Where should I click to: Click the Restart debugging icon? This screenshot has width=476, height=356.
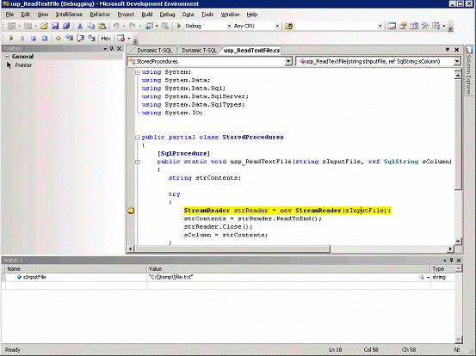(45, 39)
